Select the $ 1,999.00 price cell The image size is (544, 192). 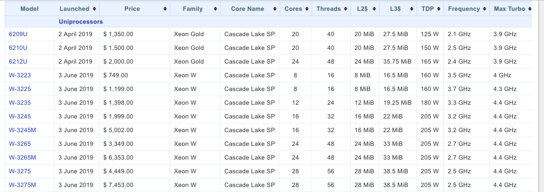coord(134,116)
